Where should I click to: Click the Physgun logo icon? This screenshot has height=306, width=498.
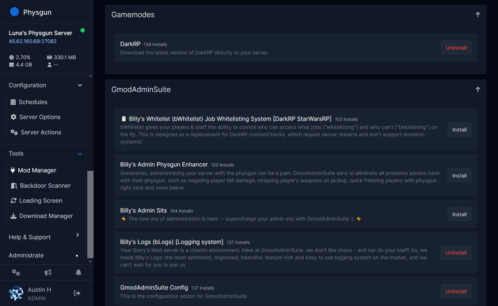14,12
